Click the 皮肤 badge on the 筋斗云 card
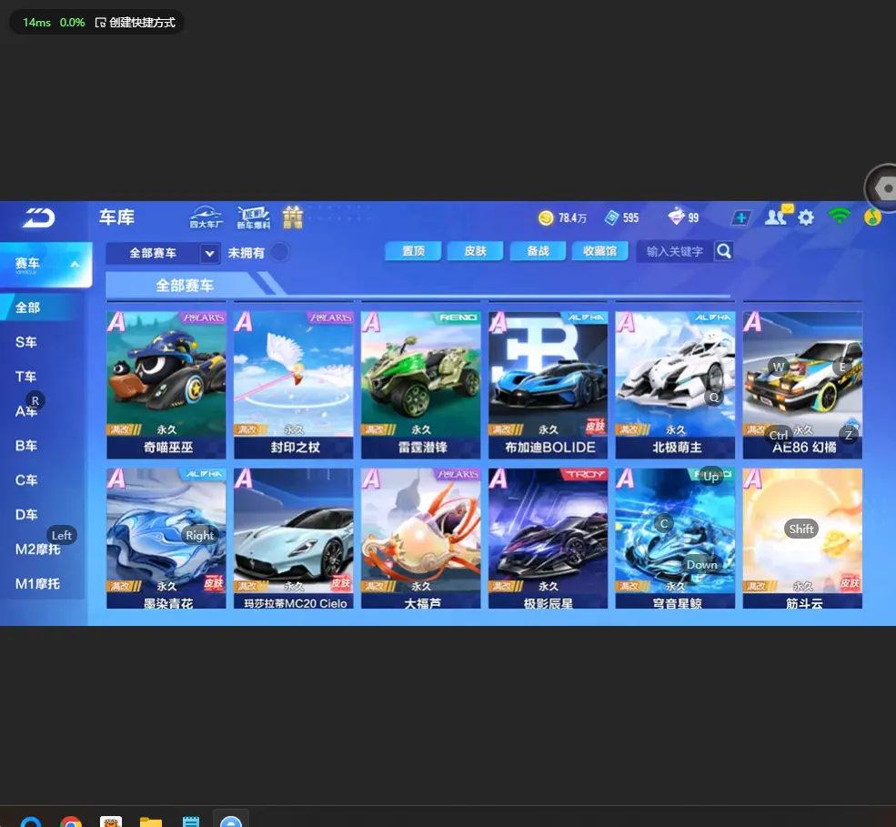This screenshot has height=827, width=896. (x=850, y=583)
